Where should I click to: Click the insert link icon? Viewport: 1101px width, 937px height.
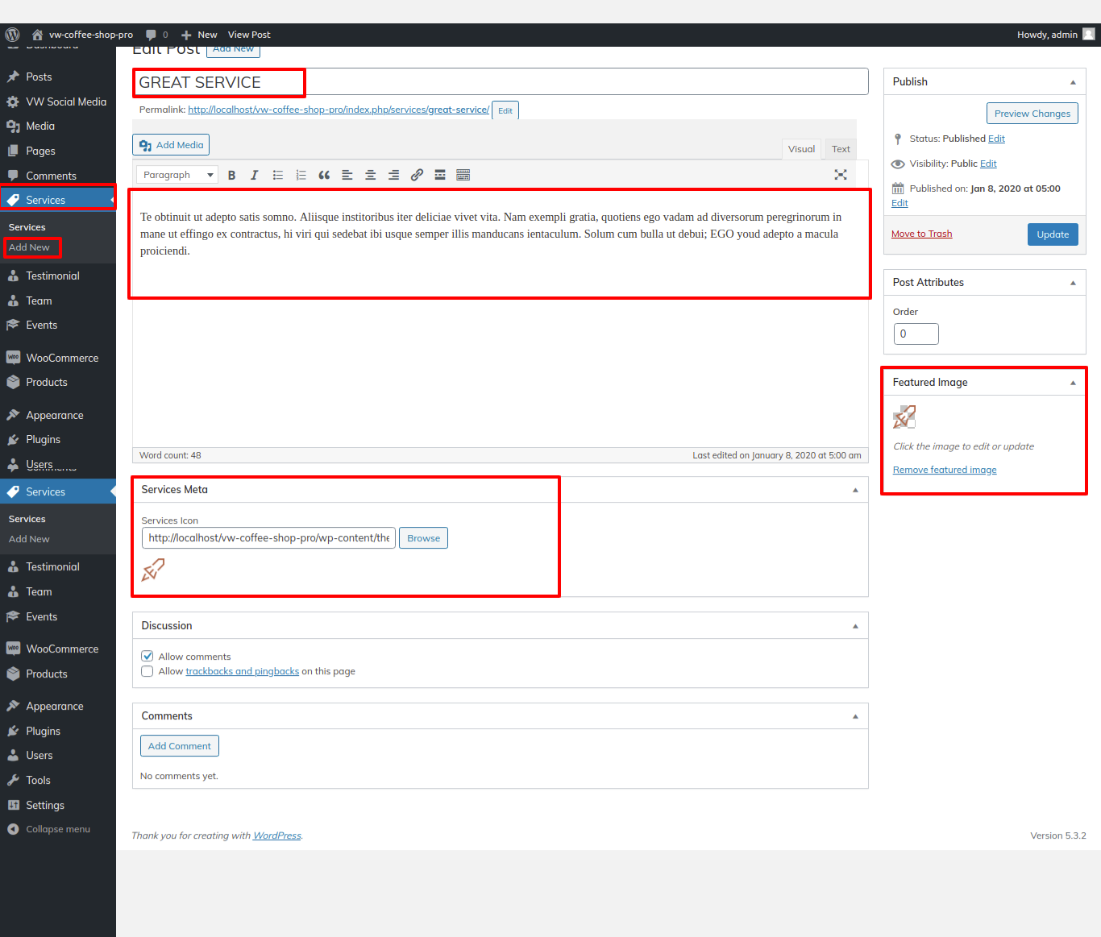pyautogui.click(x=417, y=175)
